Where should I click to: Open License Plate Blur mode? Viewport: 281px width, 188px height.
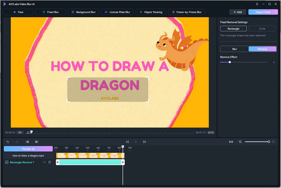[117, 12]
